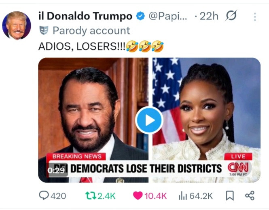Repost using the retweet arrows icon

pos(91,196)
